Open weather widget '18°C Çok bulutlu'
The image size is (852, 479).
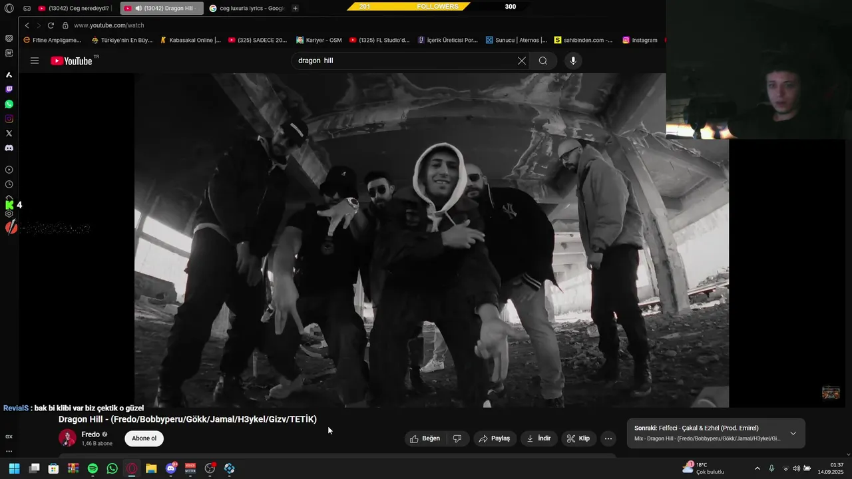pyautogui.click(x=703, y=468)
